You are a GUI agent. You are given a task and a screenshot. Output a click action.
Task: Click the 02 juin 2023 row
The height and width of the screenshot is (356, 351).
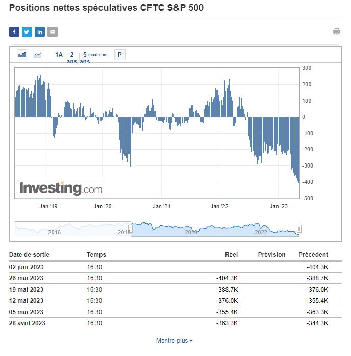(26, 267)
